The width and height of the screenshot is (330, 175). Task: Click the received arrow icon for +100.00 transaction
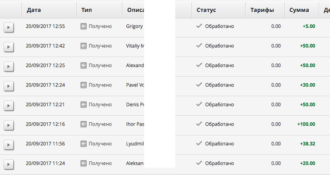click(x=83, y=124)
